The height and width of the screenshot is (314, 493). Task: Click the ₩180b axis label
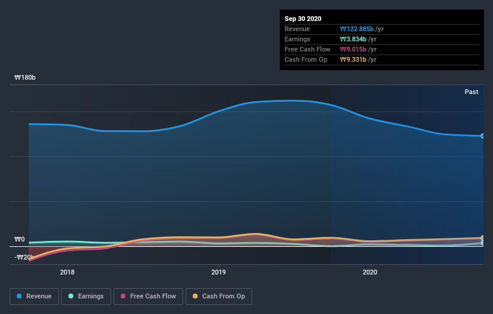pos(25,77)
